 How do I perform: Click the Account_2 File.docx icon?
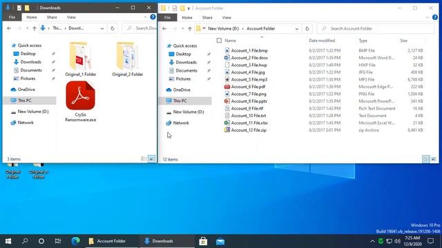(227, 58)
